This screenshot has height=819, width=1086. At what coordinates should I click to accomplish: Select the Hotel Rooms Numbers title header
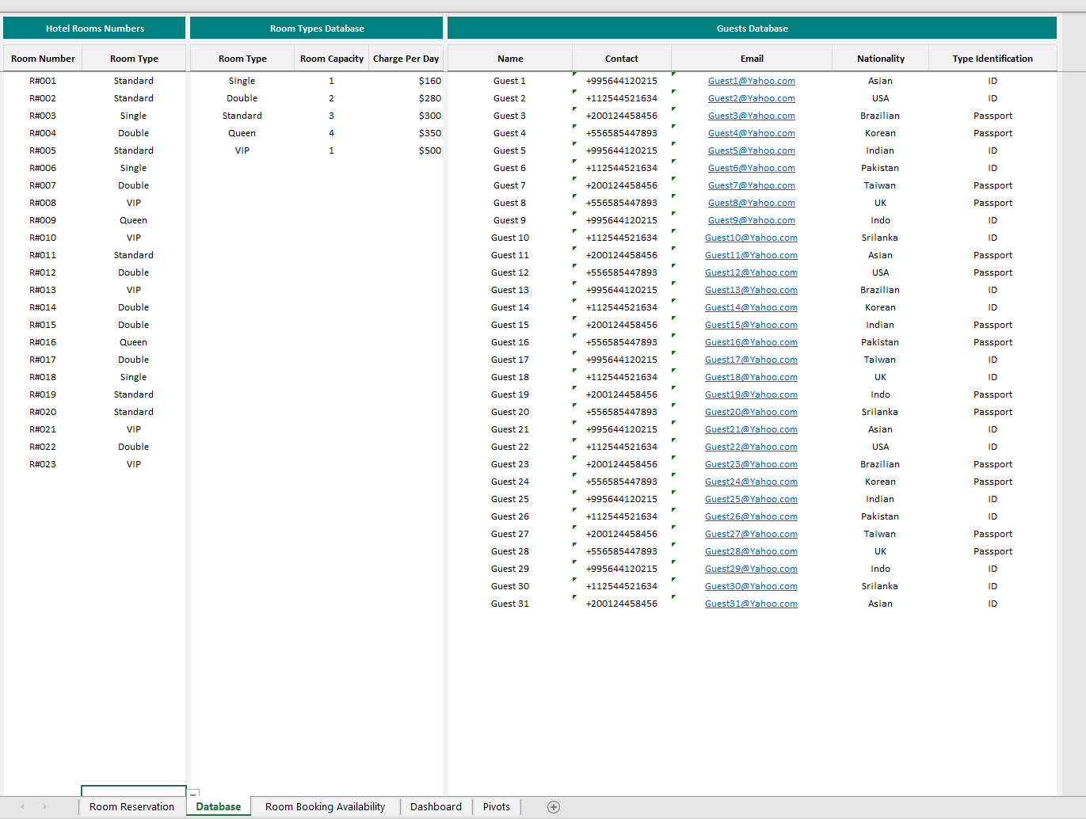[x=94, y=29]
